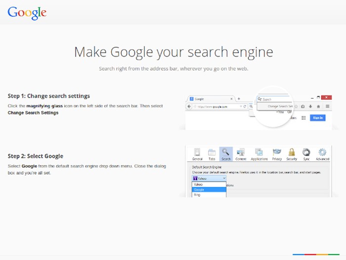This screenshot has height=260, width=346.
Task: Click the home icon in the browser toolbar
Action: 318,106
